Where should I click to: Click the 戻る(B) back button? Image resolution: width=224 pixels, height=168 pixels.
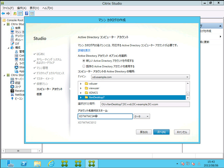point(144,132)
